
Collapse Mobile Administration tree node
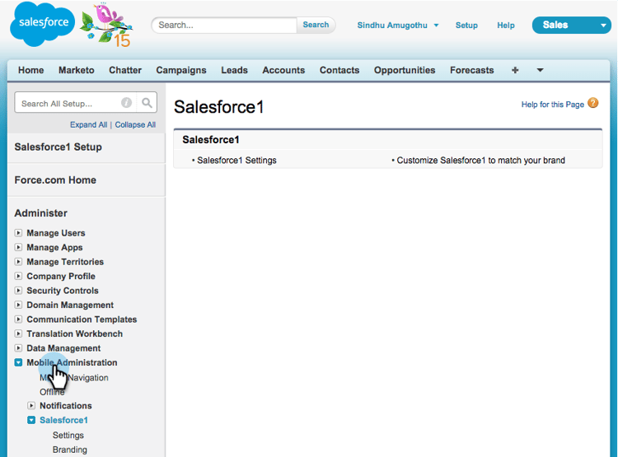(18, 362)
